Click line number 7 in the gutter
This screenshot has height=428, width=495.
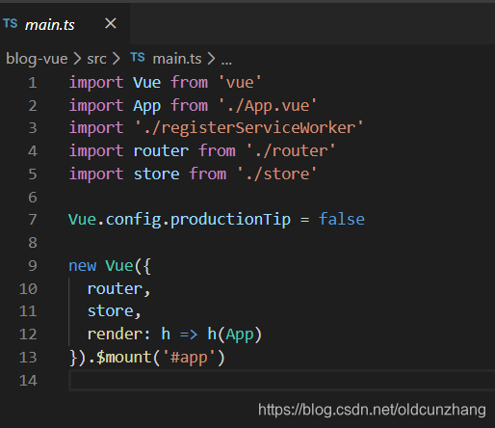pos(33,220)
